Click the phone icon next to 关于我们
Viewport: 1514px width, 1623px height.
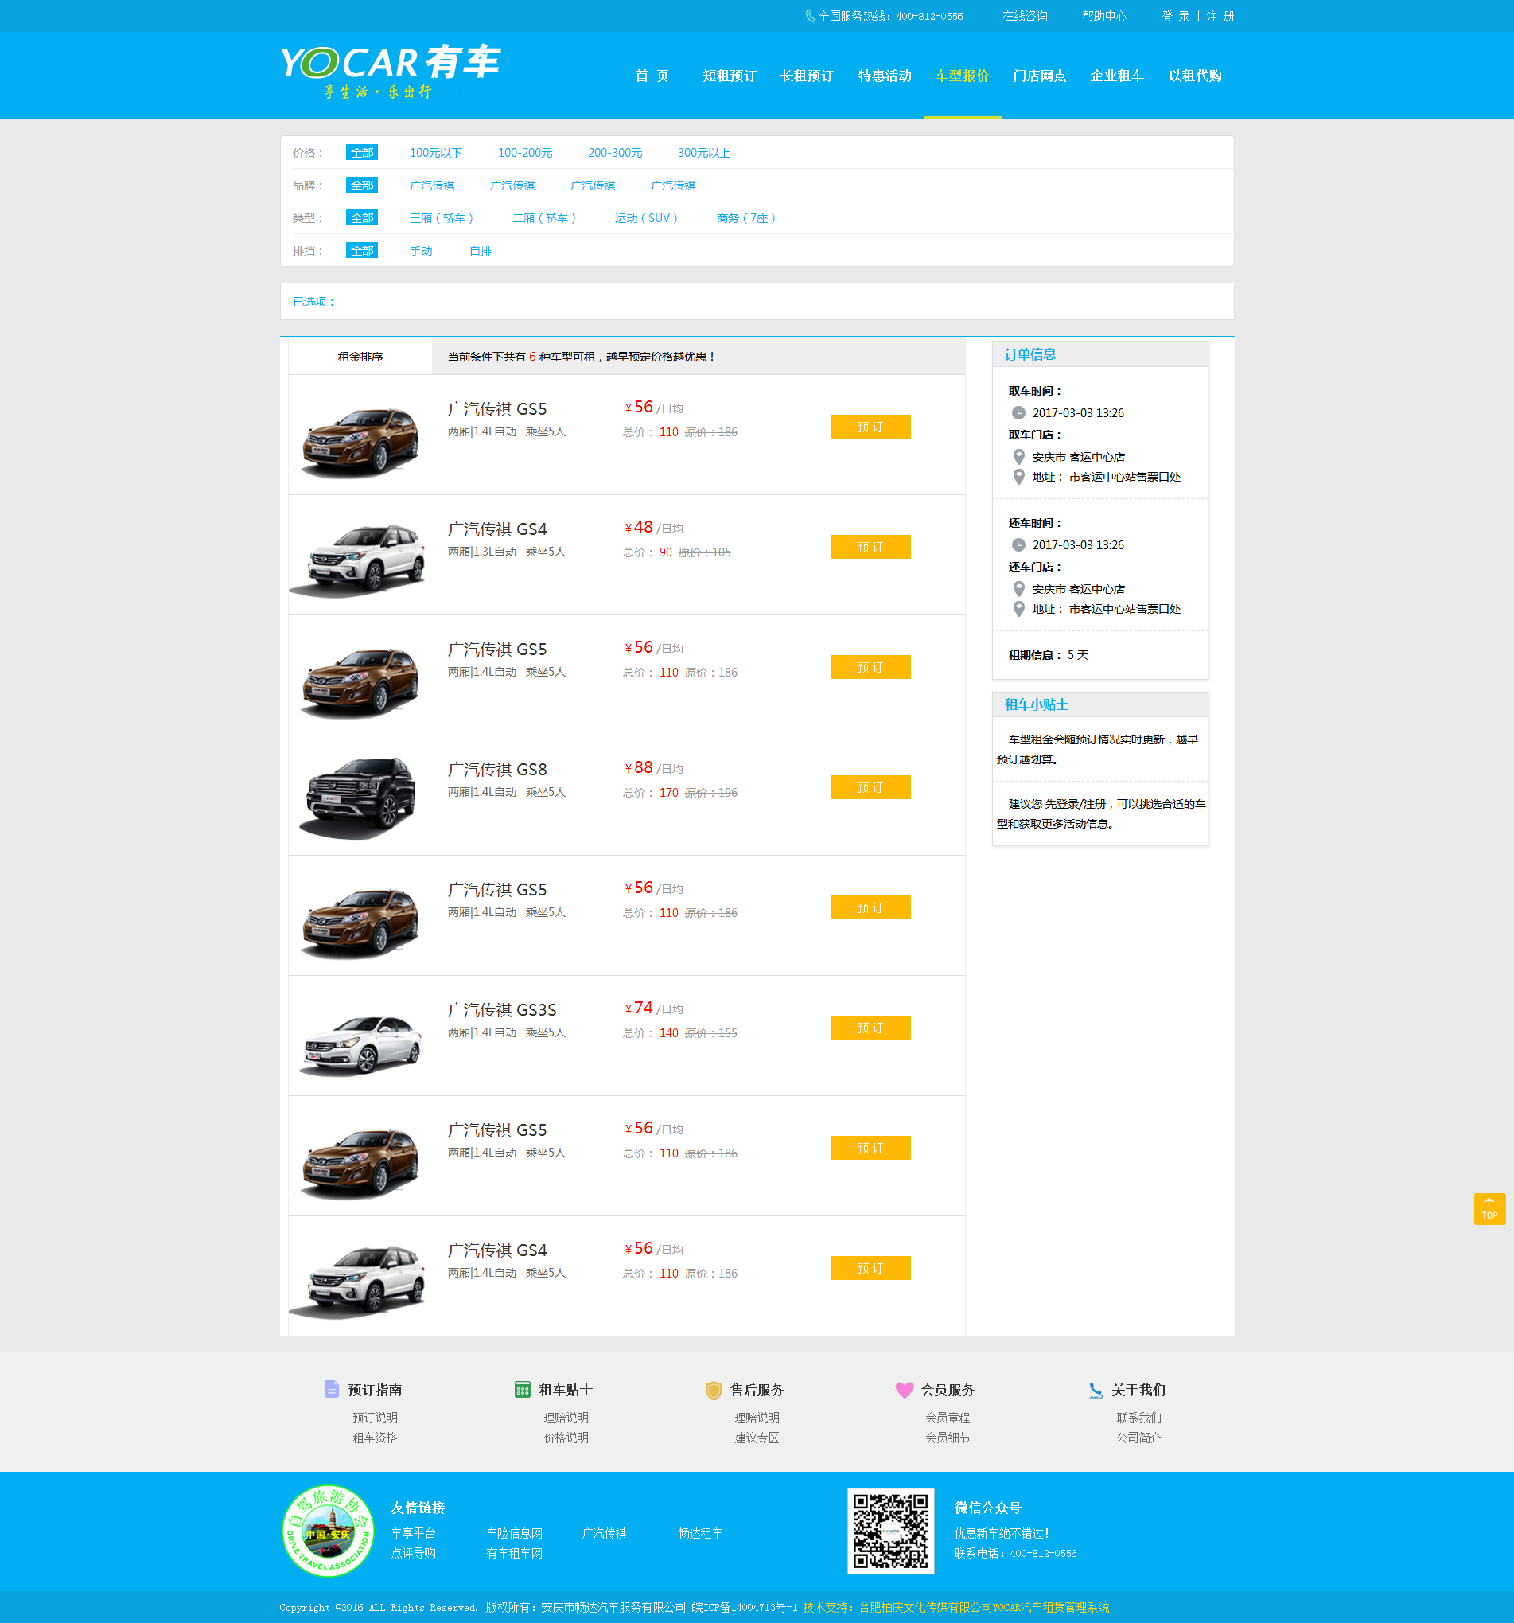tap(1096, 1390)
